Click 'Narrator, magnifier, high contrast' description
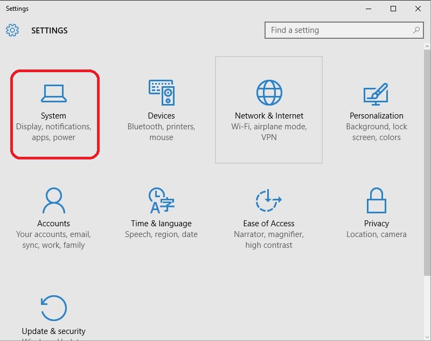This screenshot has width=431, height=341. pos(269,240)
